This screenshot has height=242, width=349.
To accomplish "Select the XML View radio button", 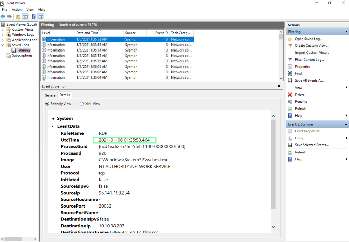I will [82, 104].
